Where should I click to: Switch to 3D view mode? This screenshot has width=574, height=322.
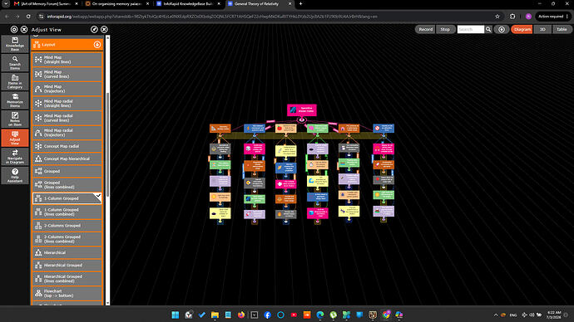542,29
